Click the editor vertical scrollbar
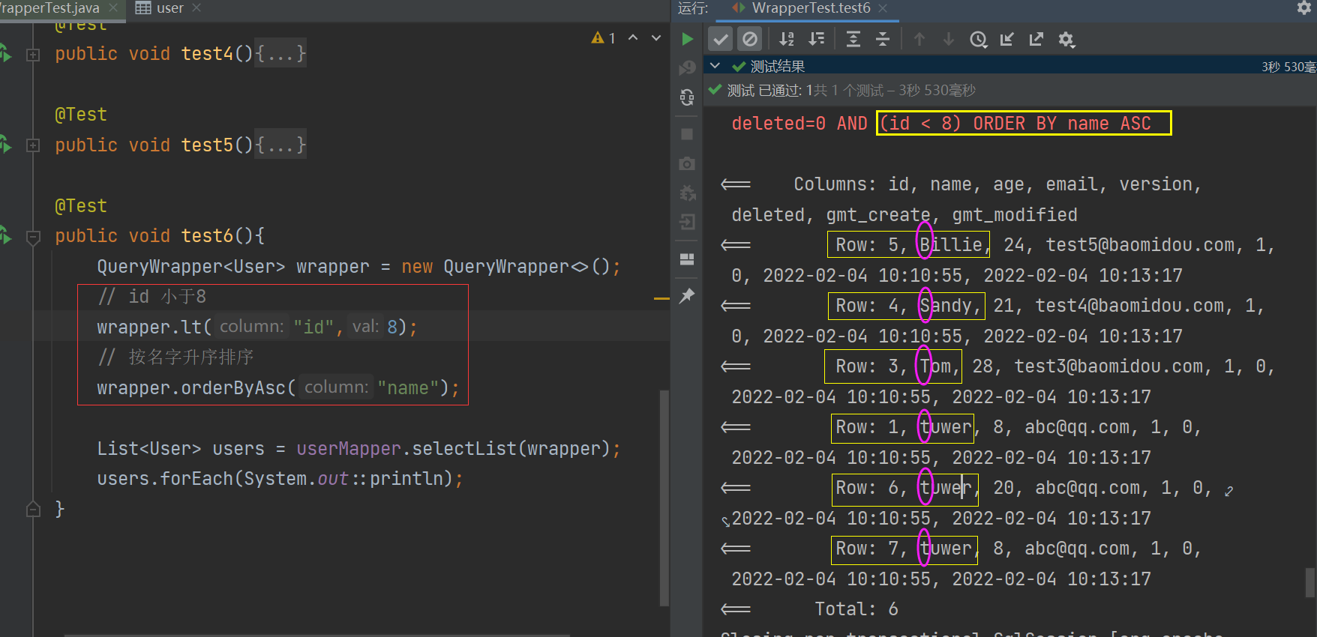 coord(664,498)
